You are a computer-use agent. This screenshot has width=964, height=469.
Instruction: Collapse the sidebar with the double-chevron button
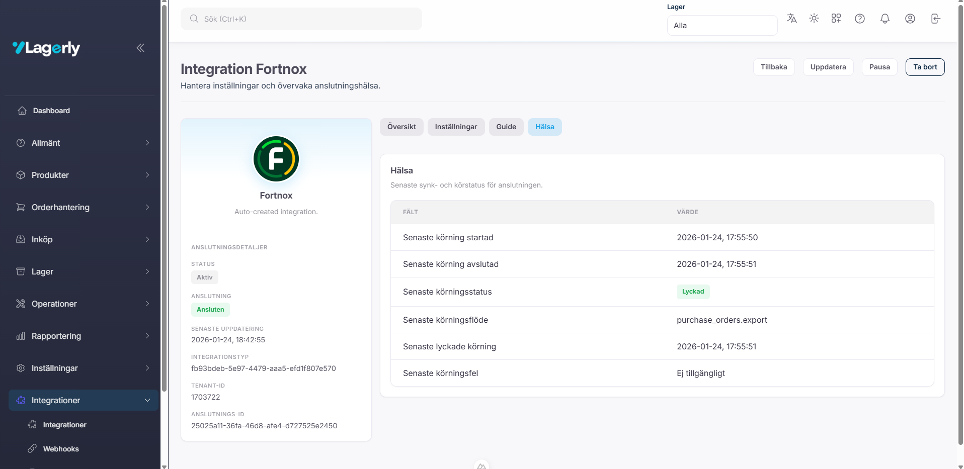[x=140, y=48]
